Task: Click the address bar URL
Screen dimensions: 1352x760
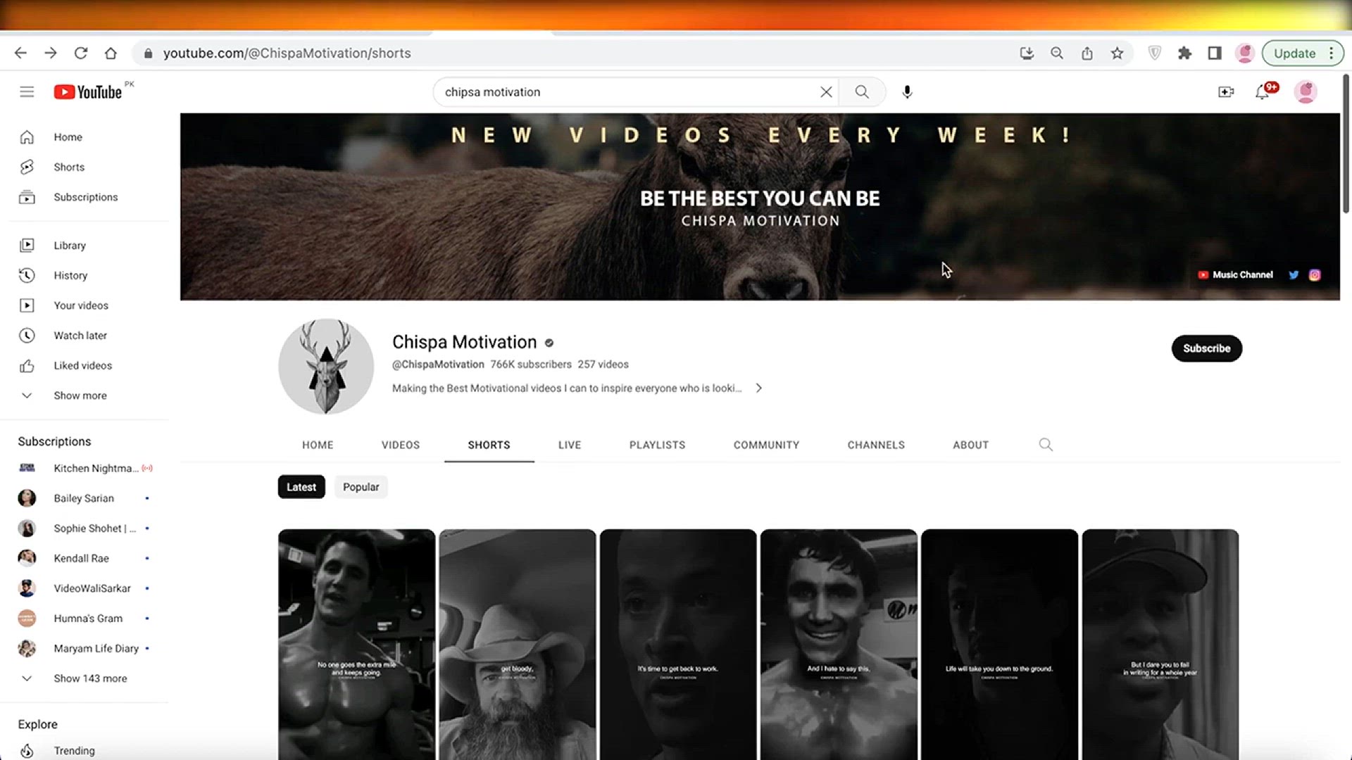Action: coord(287,53)
